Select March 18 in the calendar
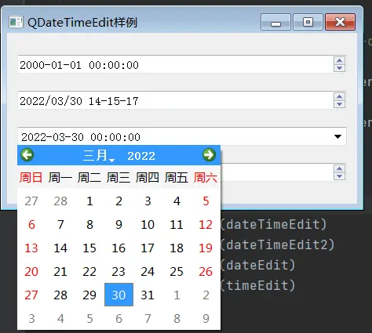Viewport: 372px width, 333px height. pyautogui.click(x=177, y=248)
